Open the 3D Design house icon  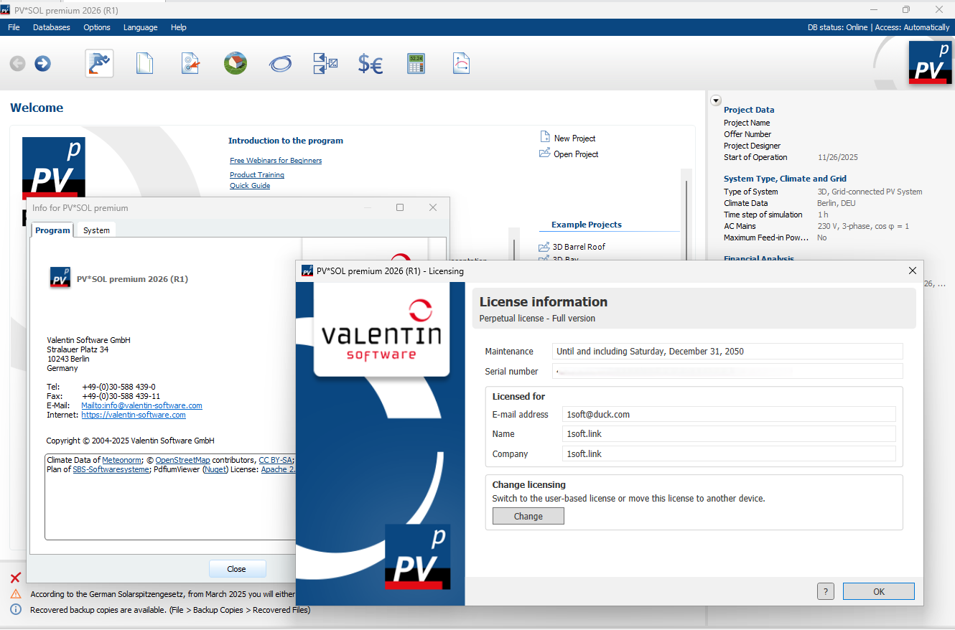click(235, 64)
